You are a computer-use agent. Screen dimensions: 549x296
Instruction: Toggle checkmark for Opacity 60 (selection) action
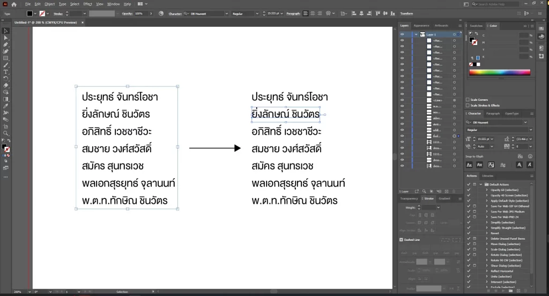(x=469, y=190)
